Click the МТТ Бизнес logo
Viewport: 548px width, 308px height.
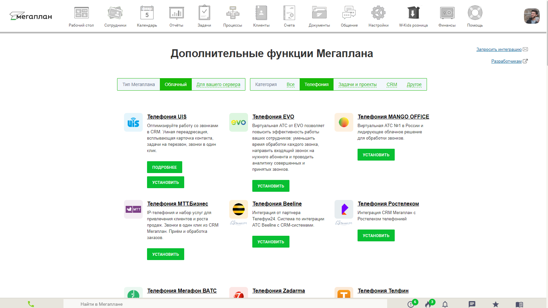click(133, 209)
